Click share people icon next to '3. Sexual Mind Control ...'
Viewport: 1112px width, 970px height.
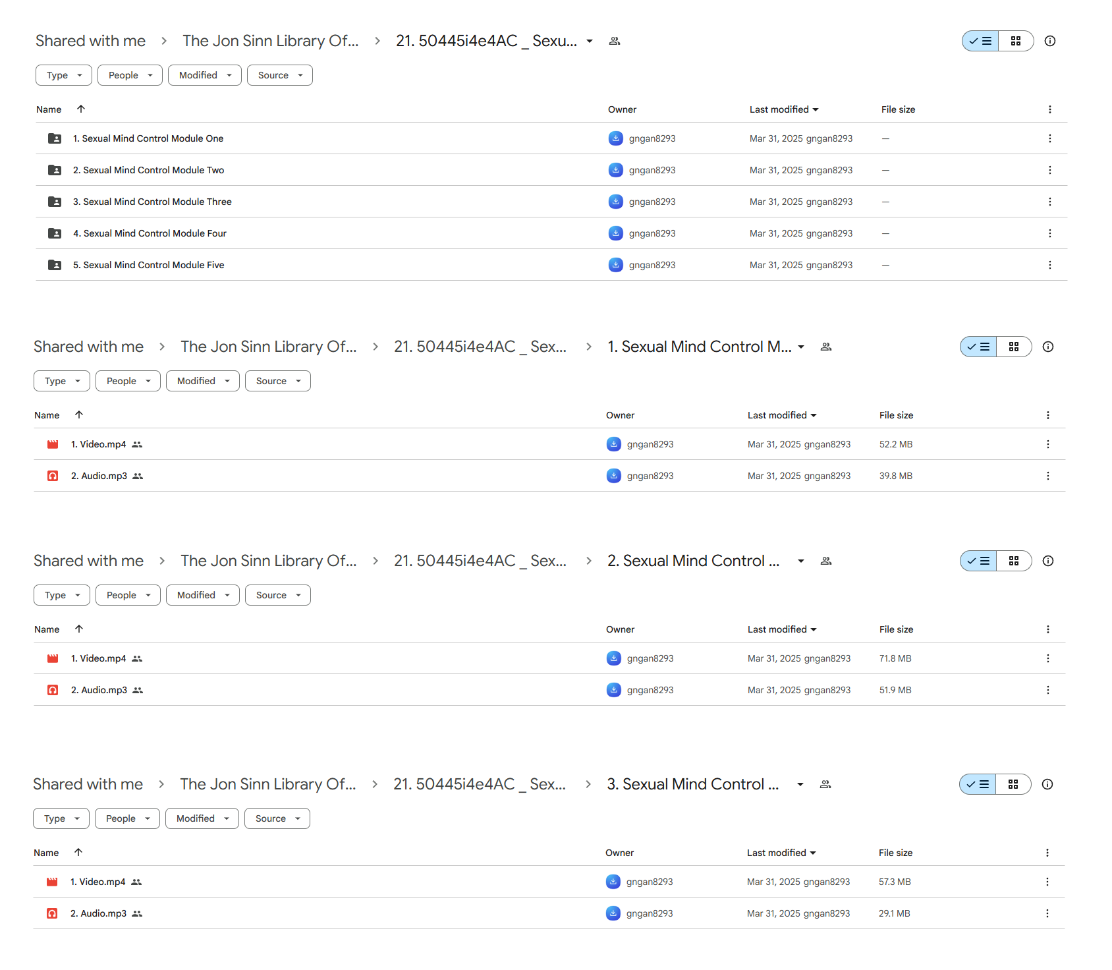click(x=825, y=784)
